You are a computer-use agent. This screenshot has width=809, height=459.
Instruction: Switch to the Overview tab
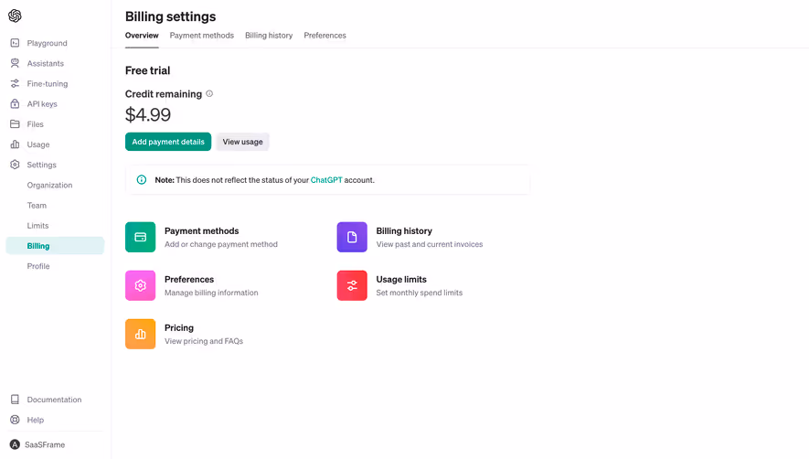tap(142, 36)
